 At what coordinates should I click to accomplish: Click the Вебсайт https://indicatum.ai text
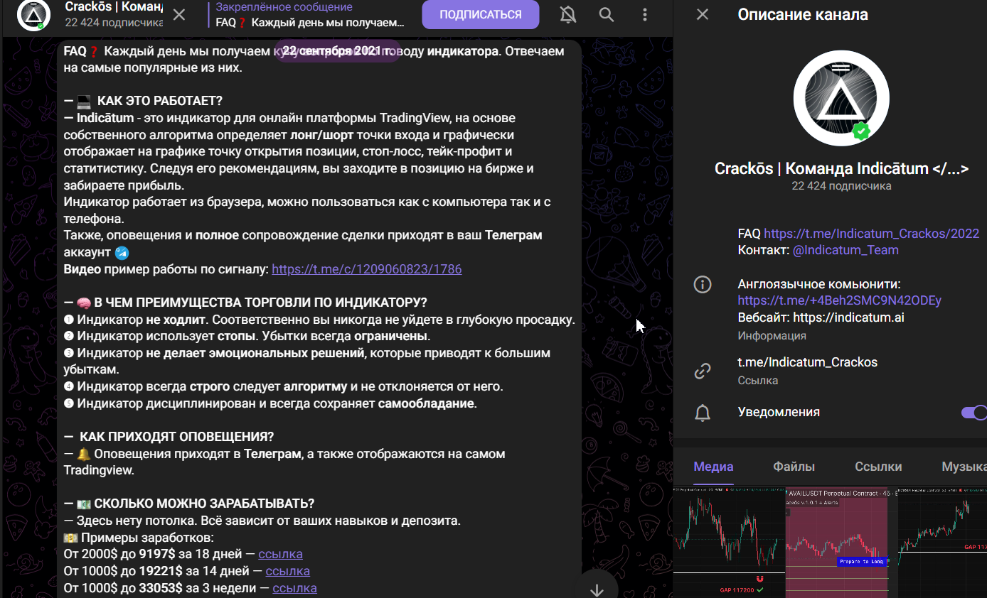(821, 317)
